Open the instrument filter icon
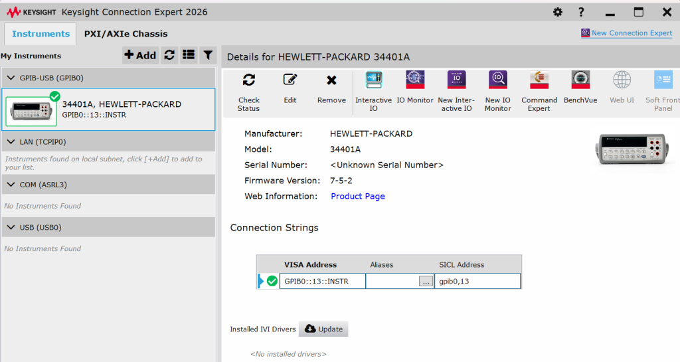Image resolution: width=680 pixels, height=362 pixels. coord(208,55)
